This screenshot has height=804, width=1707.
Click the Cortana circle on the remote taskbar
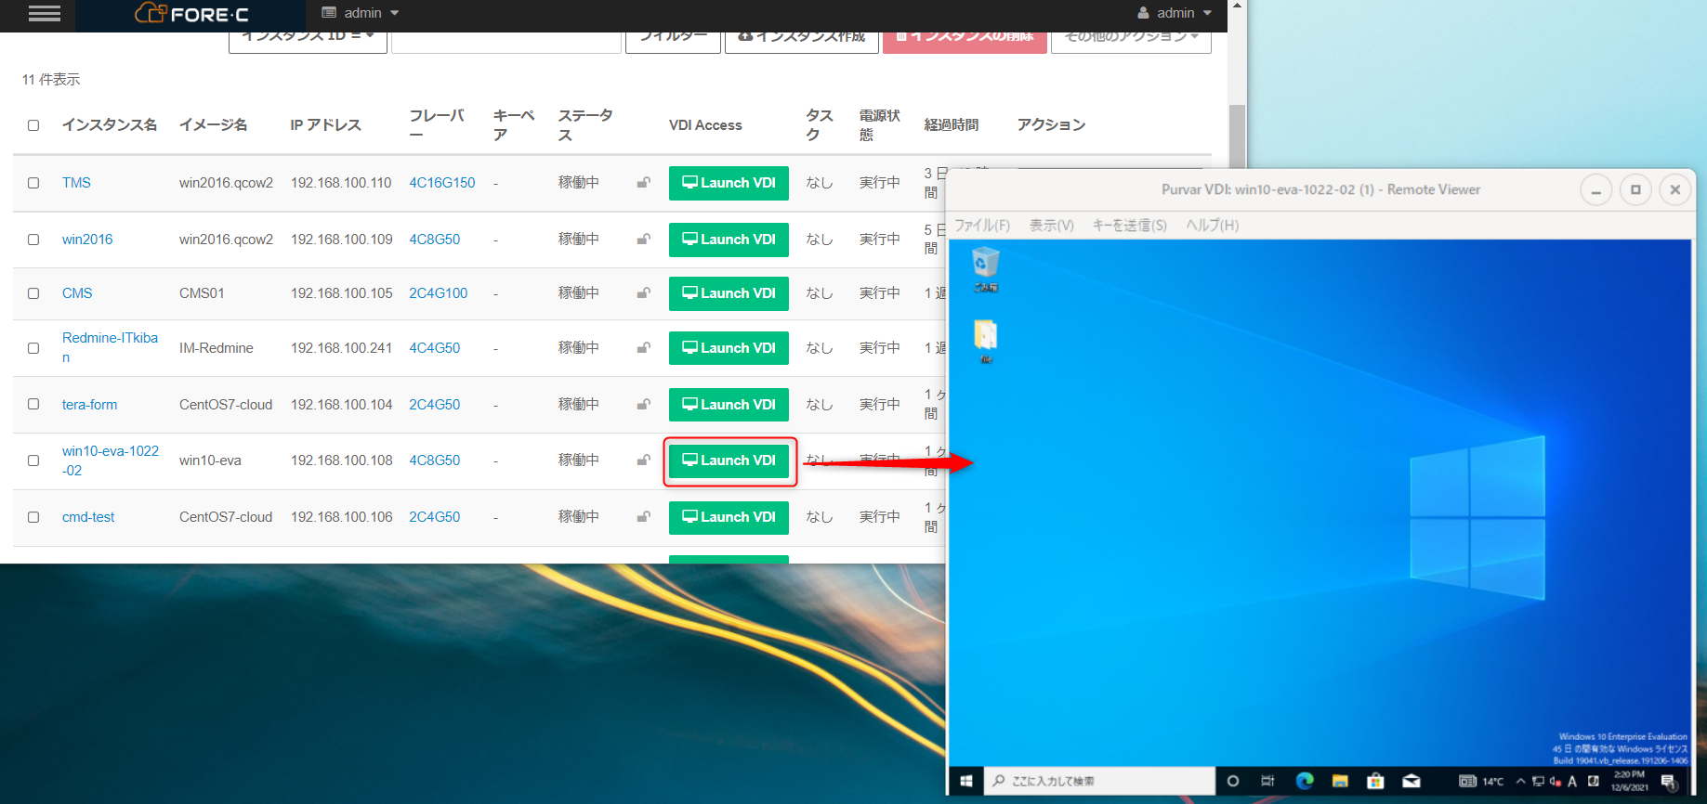[x=1233, y=781]
